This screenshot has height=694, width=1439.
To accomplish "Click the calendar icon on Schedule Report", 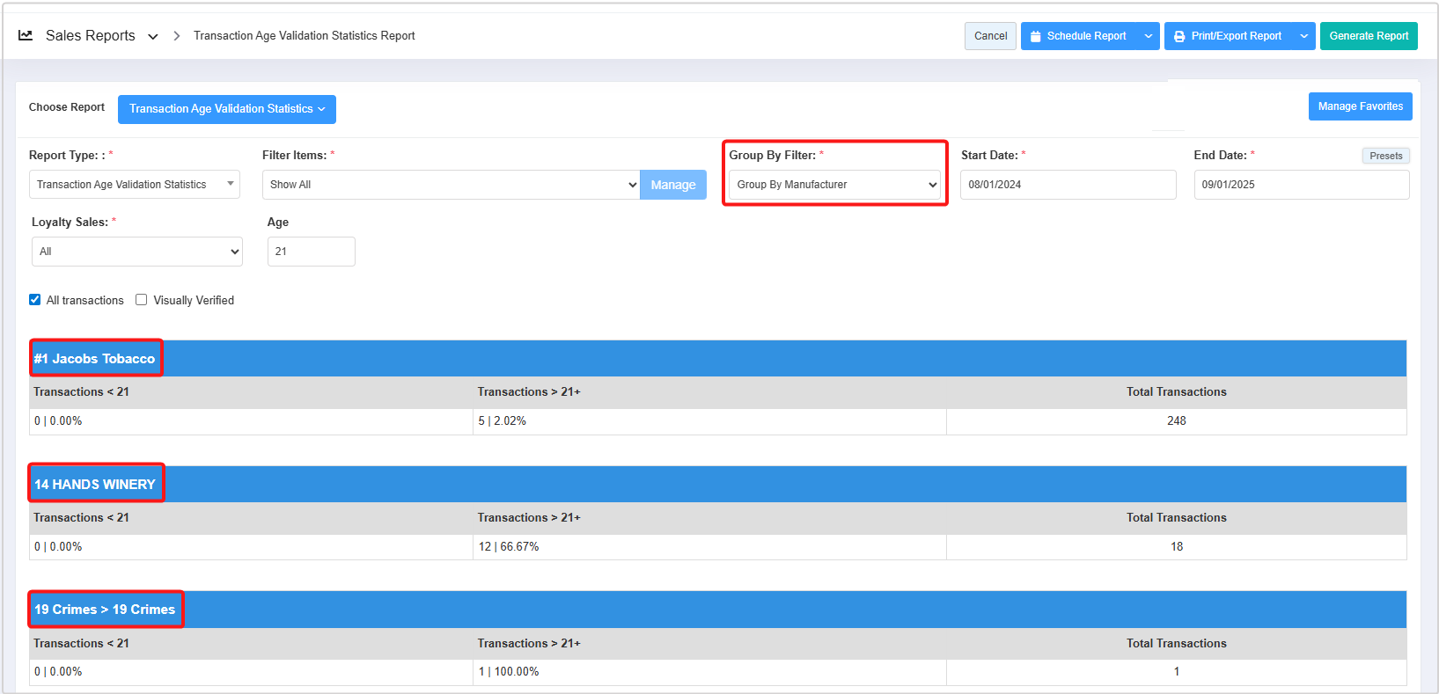I will pyautogui.click(x=1035, y=36).
